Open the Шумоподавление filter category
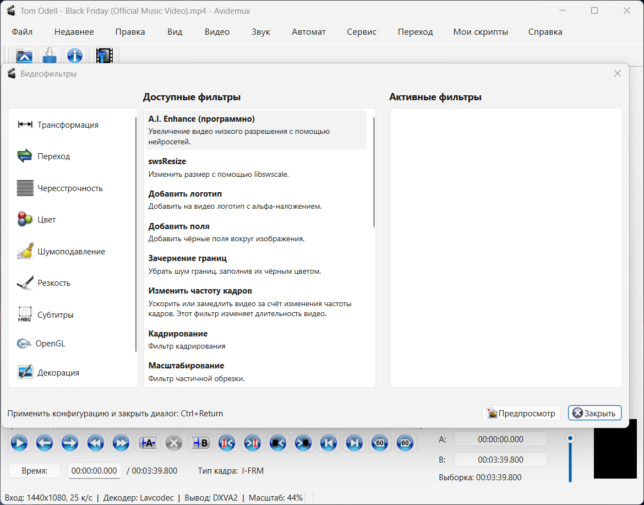Image resolution: width=644 pixels, height=505 pixels. pyautogui.click(x=71, y=252)
